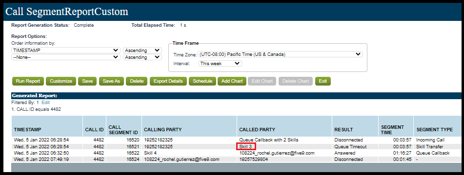The height and width of the screenshot is (175, 464).
Task: Click the Queue Timeout result cell
Action: tap(350, 146)
